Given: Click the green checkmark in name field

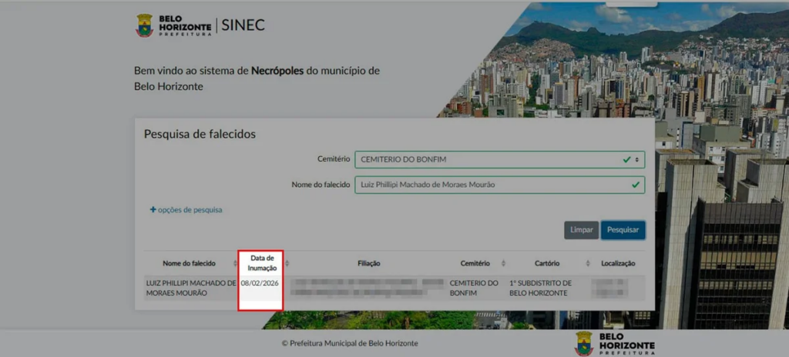Looking at the screenshot, I should click(x=636, y=185).
